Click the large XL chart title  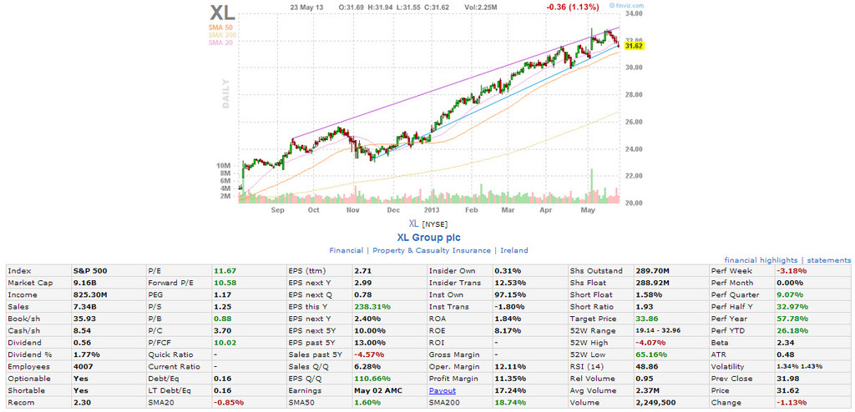[224, 13]
